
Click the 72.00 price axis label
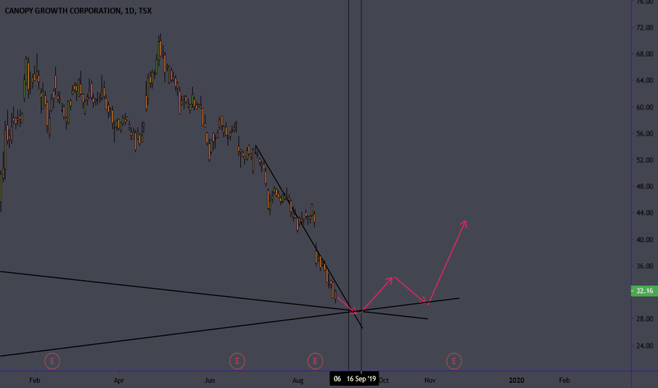coord(645,28)
